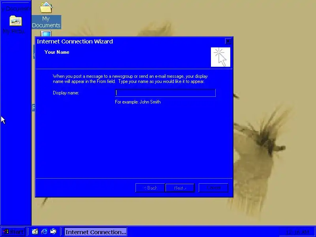Click the Internet Explorer quick launch icon
Image resolution: width=316 pixels, height=237 pixels.
44,231
